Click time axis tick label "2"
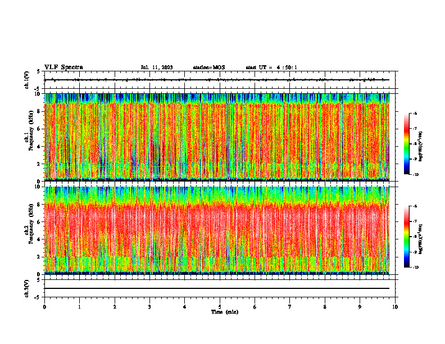 tap(115, 307)
